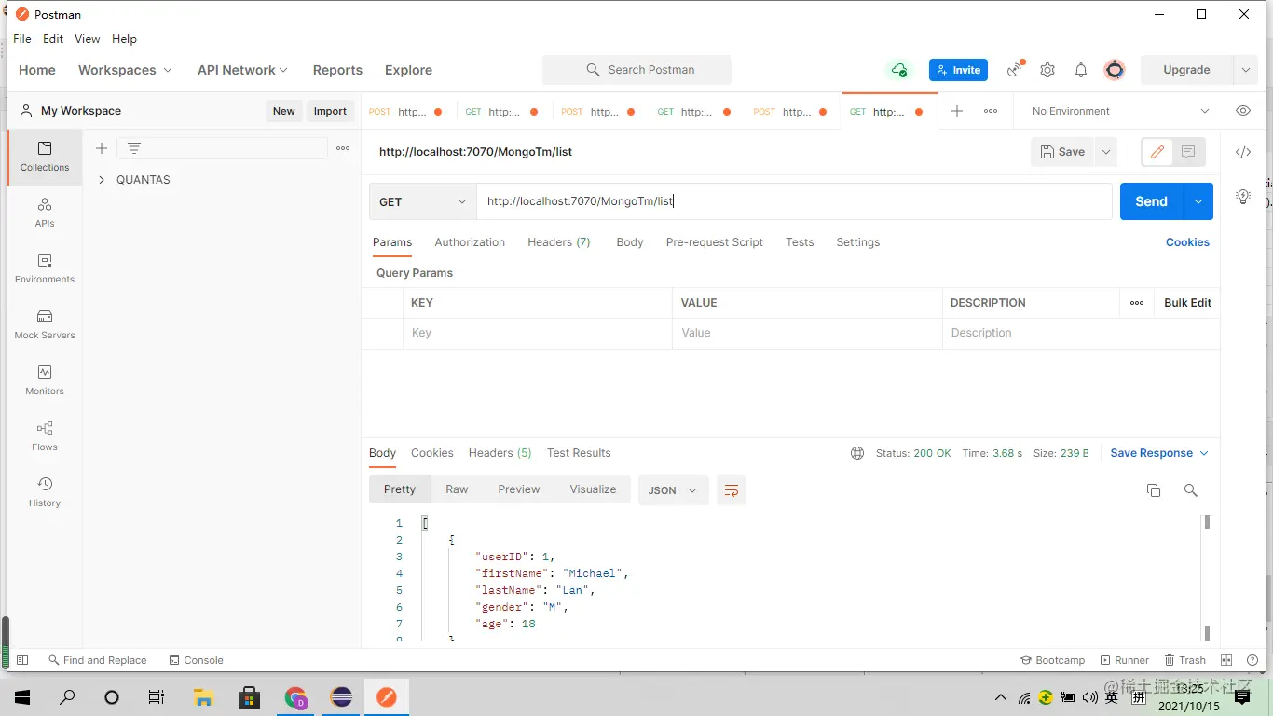Change the GET method dropdown
Image resolution: width=1273 pixels, height=716 pixels.
pos(423,201)
